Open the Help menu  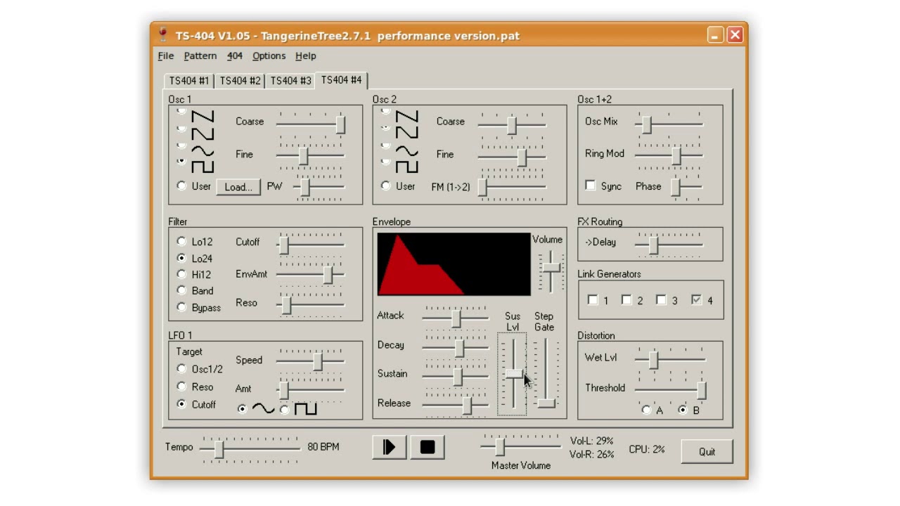[x=306, y=56]
